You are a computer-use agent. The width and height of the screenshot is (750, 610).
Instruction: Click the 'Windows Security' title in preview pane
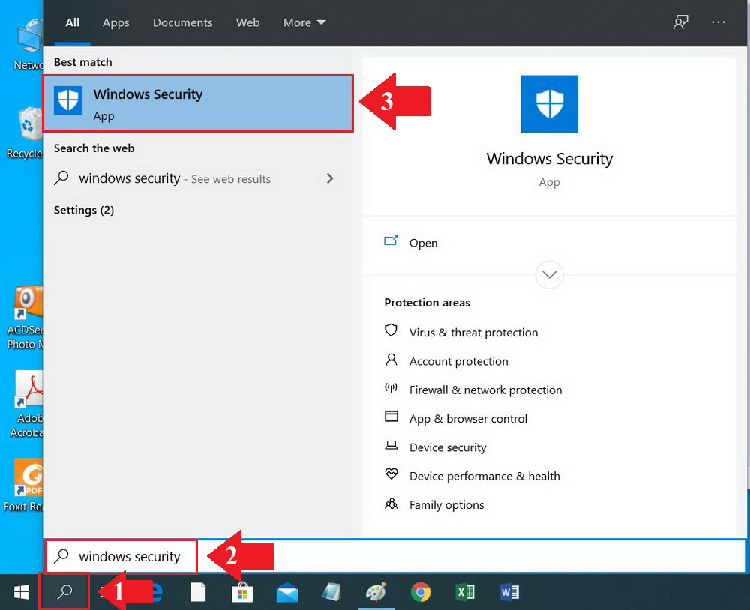pyautogui.click(x=549, y=158)
